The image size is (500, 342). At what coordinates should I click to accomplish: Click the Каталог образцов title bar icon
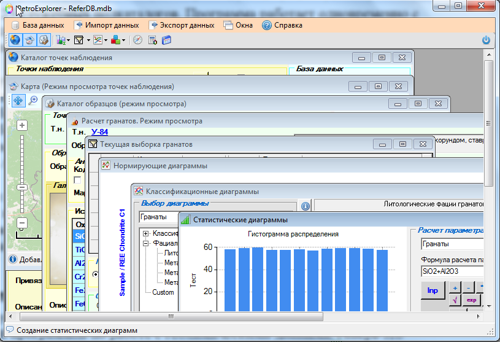[x=50, y=103]
